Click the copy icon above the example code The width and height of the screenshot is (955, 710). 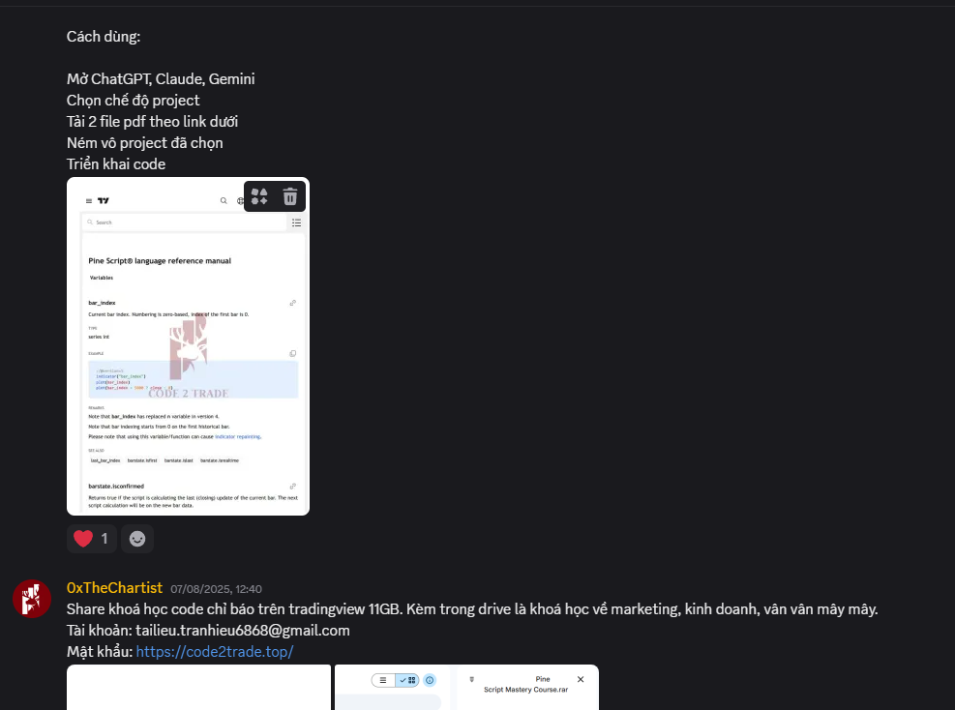(293, 353)
